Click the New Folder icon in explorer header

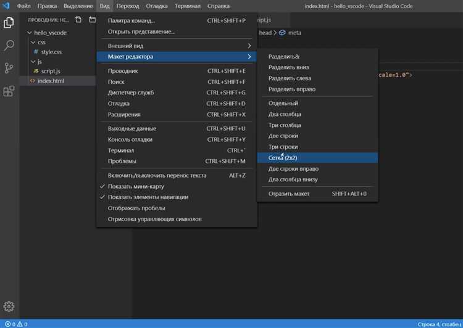click(x=92, y=20)
